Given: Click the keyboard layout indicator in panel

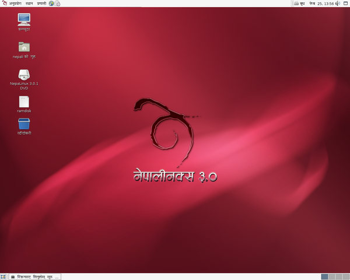Looking at the screenshot, I should (296, 3).
